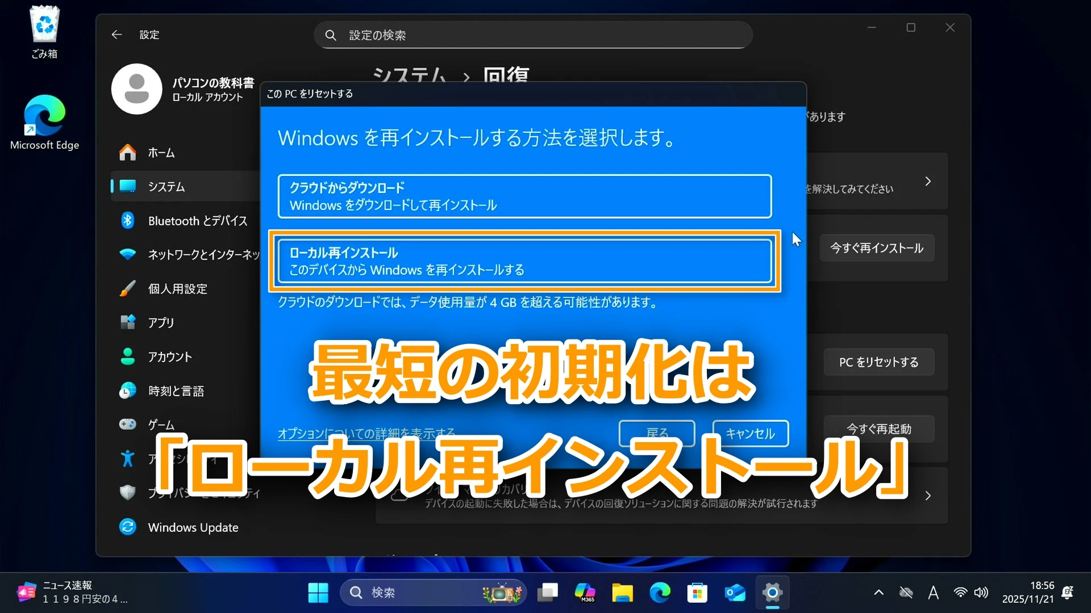Click the Time and language globe icon
This screenshot has width=1091, height=613.
click(128, 391)
